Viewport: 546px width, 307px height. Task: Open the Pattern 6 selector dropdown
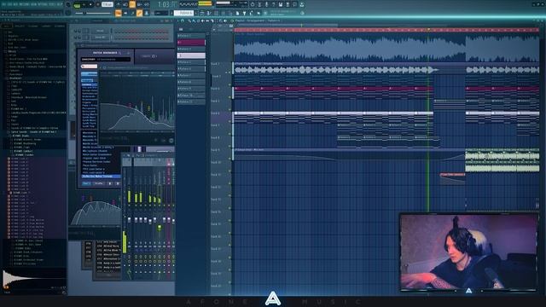[184, 14]
